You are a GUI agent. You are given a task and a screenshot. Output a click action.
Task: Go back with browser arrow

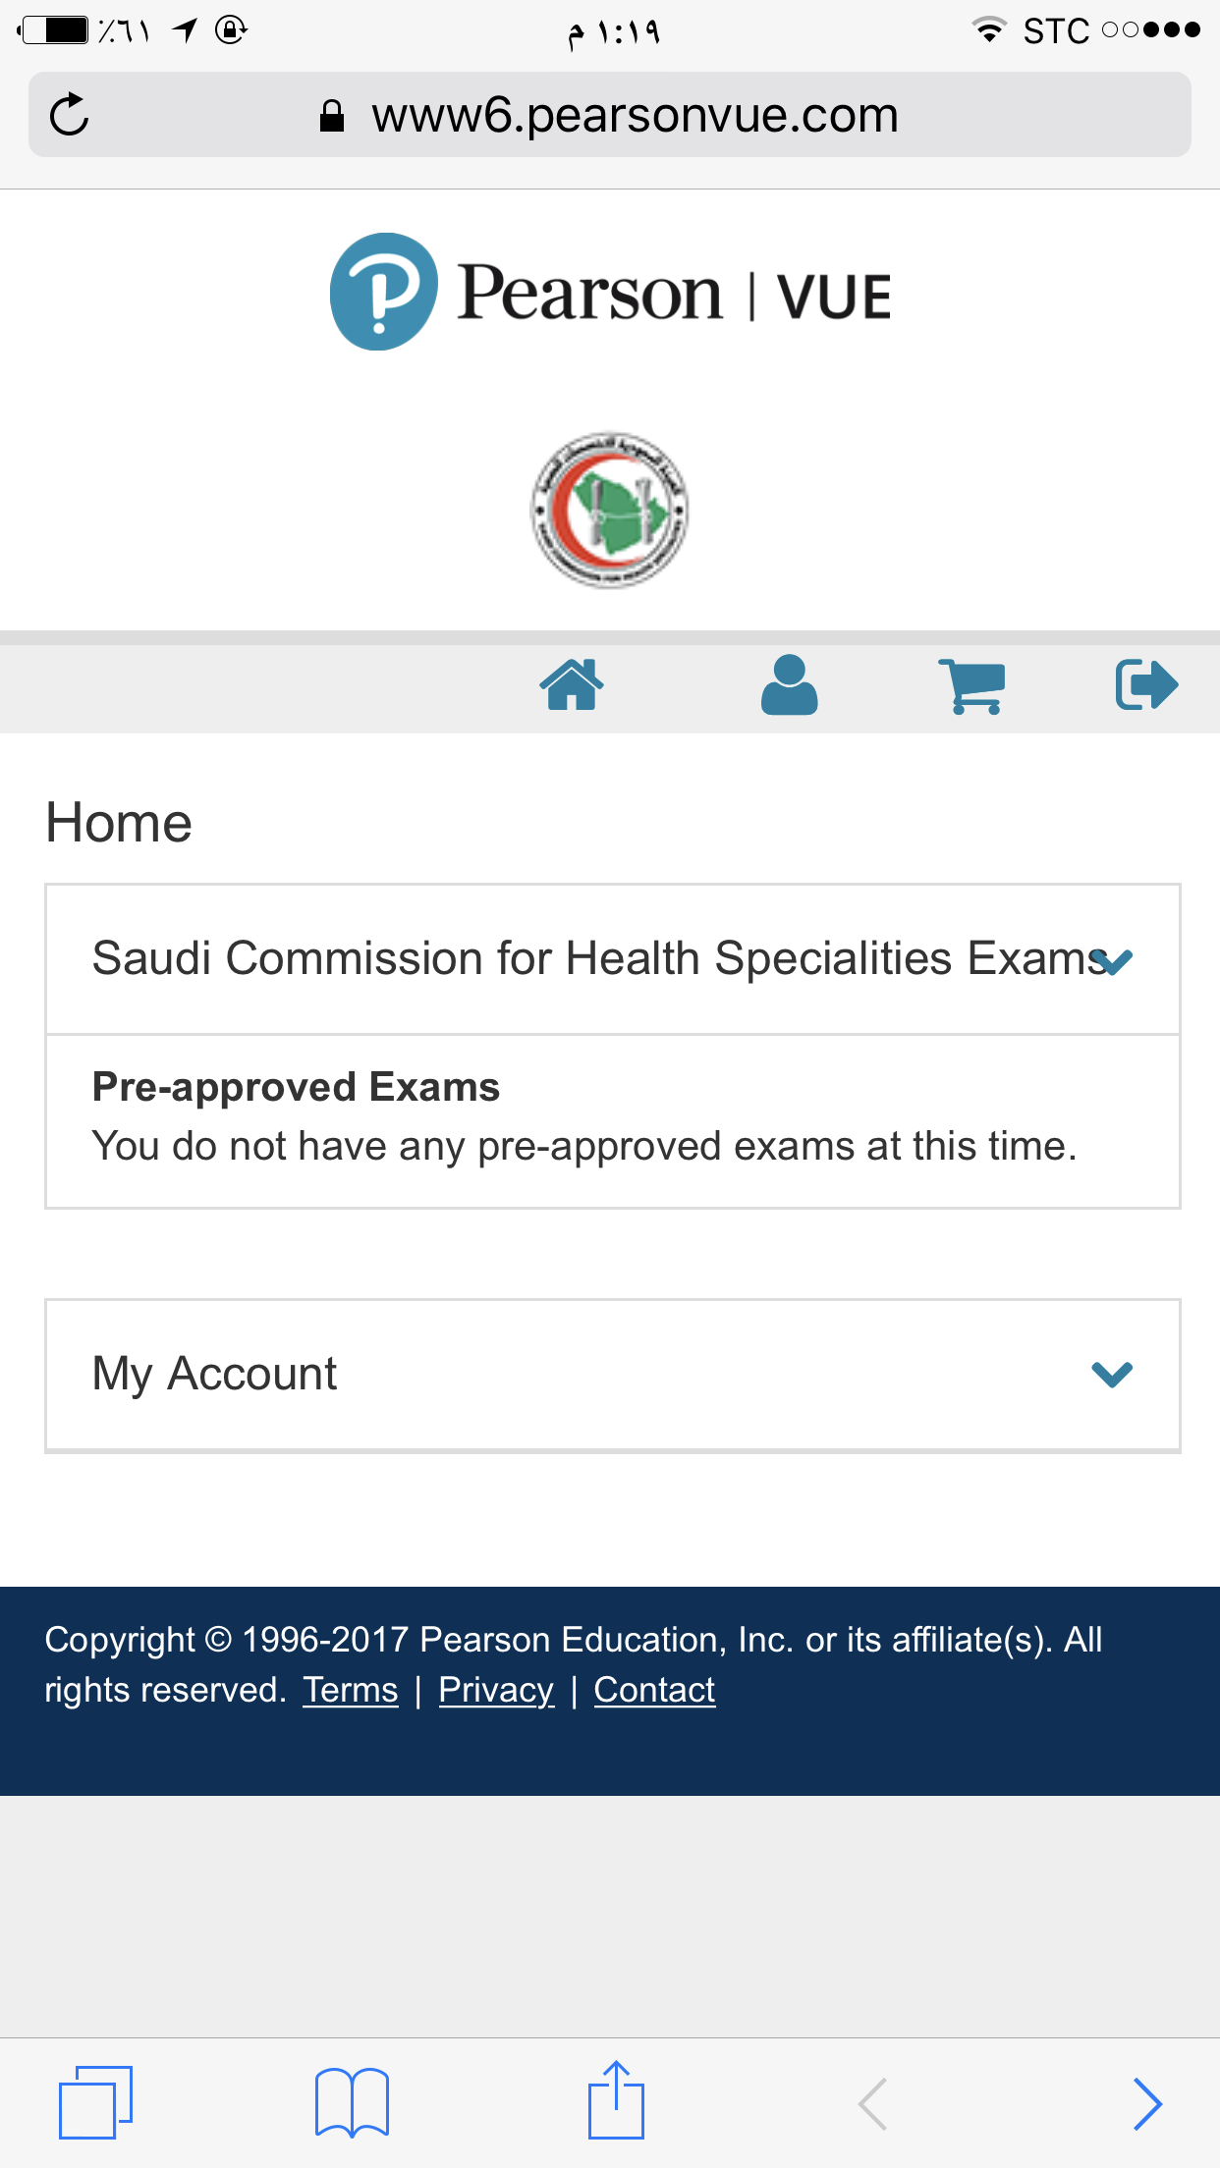[x=872, y=2103]
